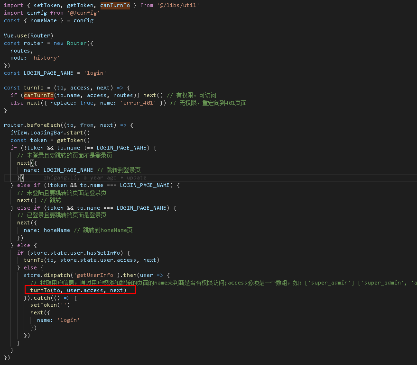Click router.beforeEach hook declaration

click(x=68, y=125)
